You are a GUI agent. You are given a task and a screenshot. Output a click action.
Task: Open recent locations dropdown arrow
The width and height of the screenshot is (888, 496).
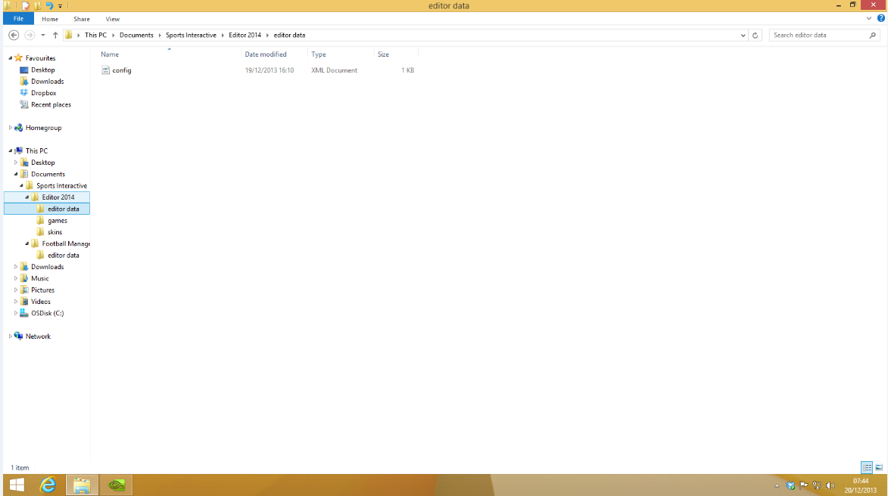coord(42,35)
